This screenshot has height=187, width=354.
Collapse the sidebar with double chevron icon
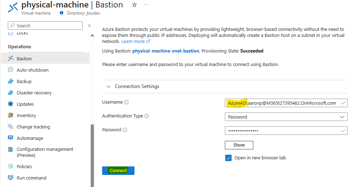tap(89, 26)
